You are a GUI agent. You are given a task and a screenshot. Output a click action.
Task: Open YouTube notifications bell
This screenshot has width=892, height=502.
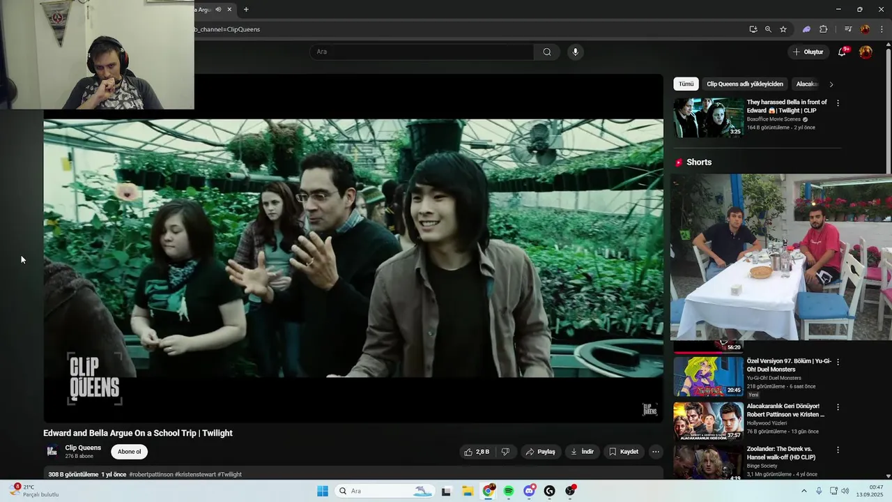click(x=842, y=52)
